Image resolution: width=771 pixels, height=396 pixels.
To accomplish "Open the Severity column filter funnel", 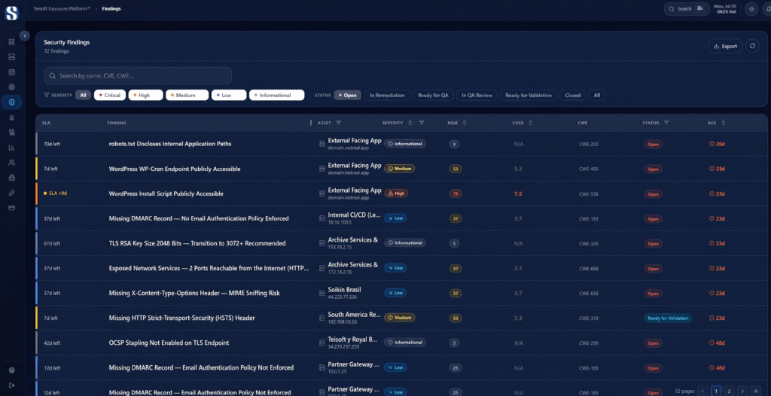I will [422, 123].
